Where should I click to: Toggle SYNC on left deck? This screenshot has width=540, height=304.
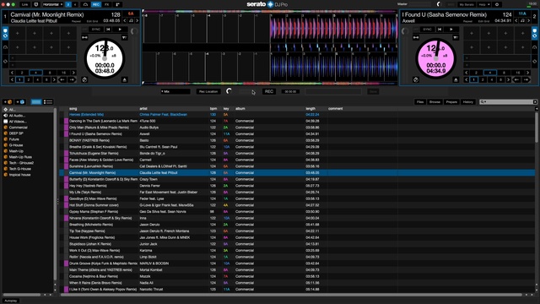(95, 30)
